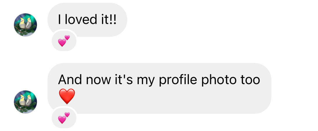Image resolution: width=318 pixels, height=131 pixels.
Task: Click the red heart emoji in the second message
Action: [x=67, y=96]
